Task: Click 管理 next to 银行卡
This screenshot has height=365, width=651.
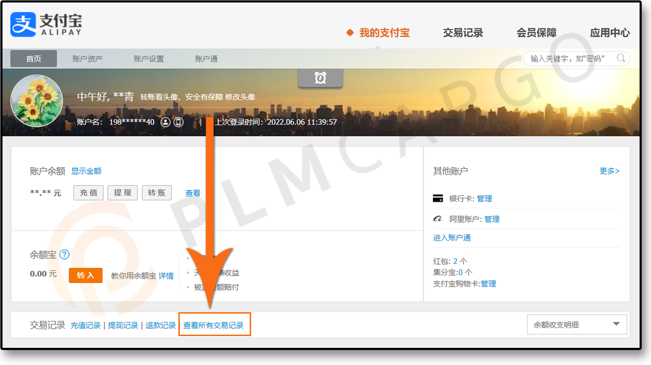Action: (484, 199)
